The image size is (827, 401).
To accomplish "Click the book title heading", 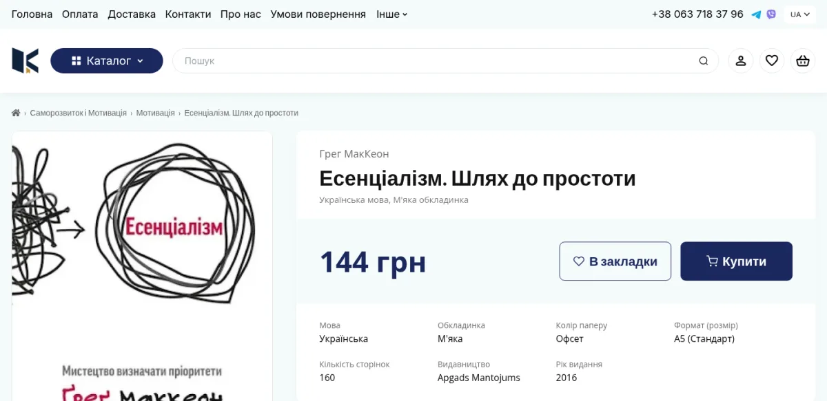I will 478,179.
